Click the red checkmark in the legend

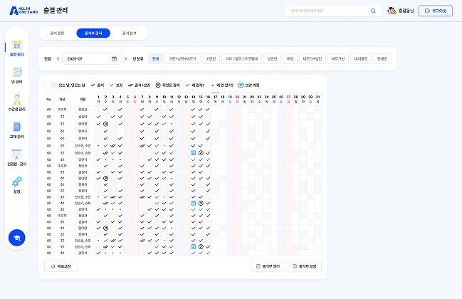(x=187, y=85)
